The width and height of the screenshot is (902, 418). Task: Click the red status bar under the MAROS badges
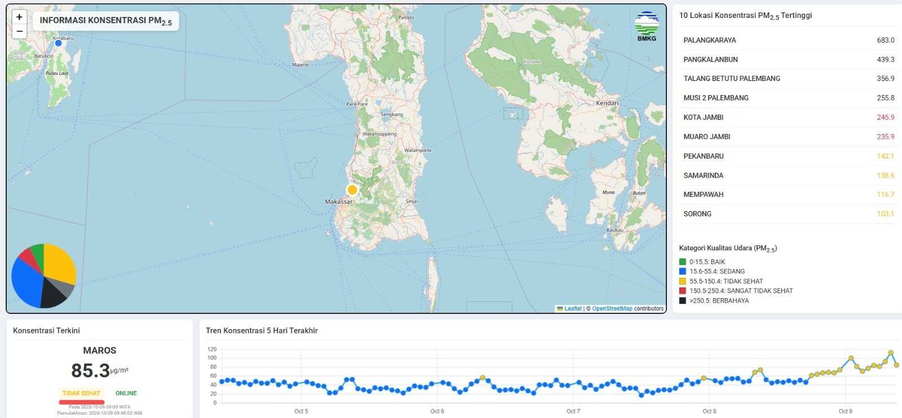81,402
